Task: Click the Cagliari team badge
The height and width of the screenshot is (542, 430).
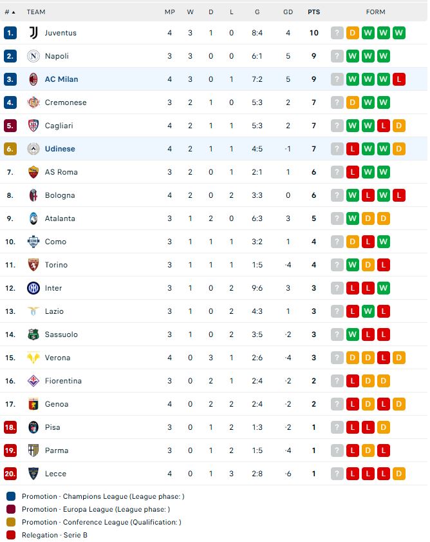Action: click(x=33, y=126)
